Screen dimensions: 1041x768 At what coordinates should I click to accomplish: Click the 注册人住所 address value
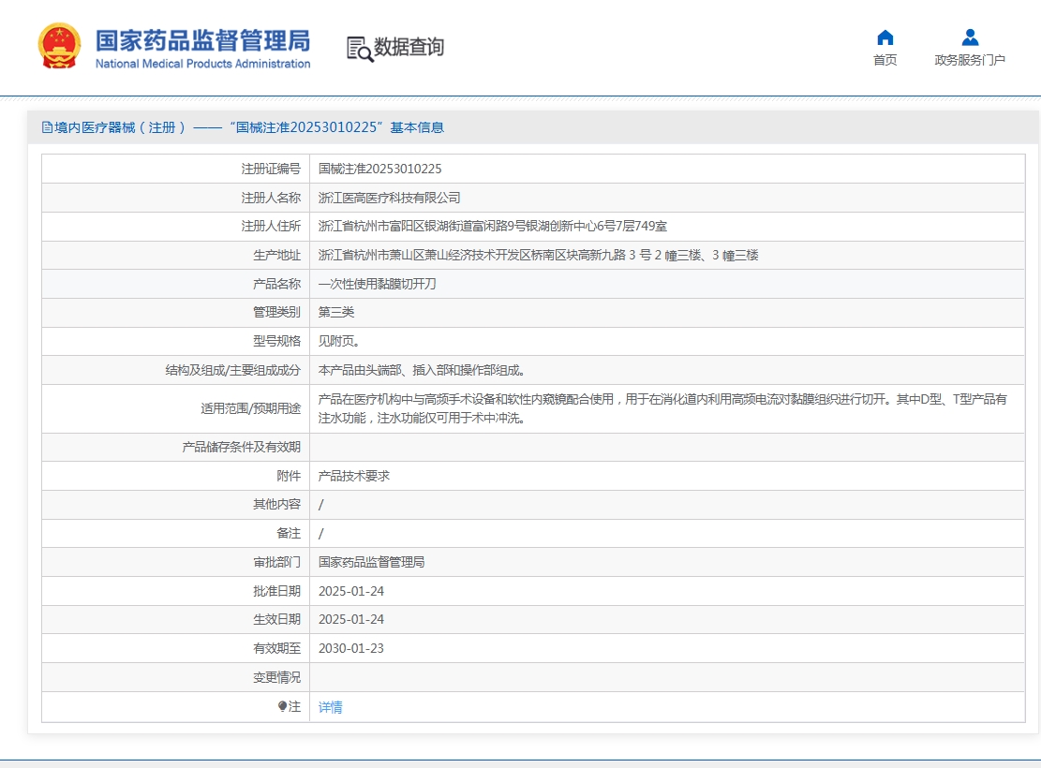tap(493, 227)
